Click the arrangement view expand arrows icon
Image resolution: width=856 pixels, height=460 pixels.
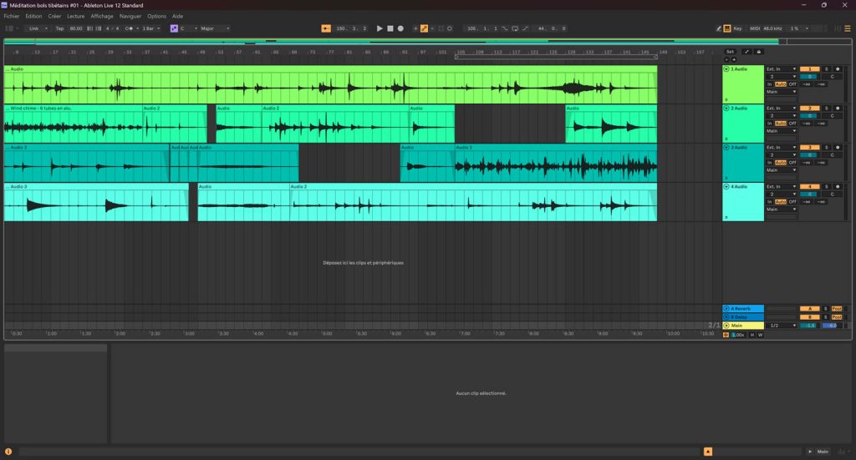(746, 52)
